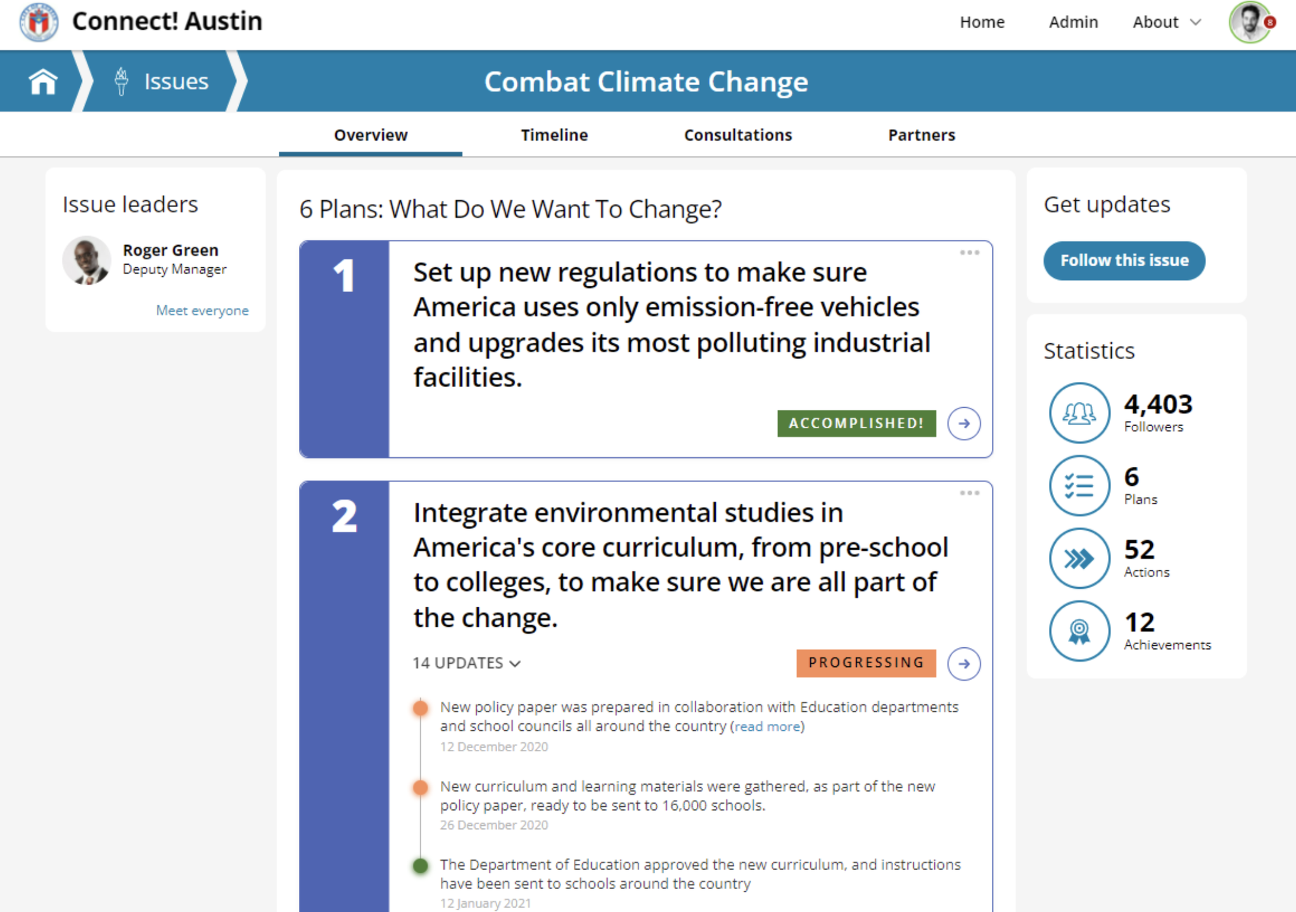
Task: Open three-dot options on plan 1
Action: tap(969, 253)
